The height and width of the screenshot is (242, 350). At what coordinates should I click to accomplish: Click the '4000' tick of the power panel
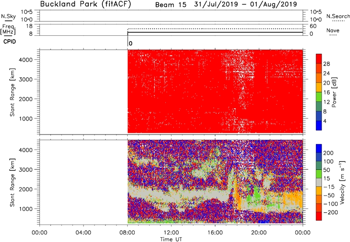tap(26, 60)
